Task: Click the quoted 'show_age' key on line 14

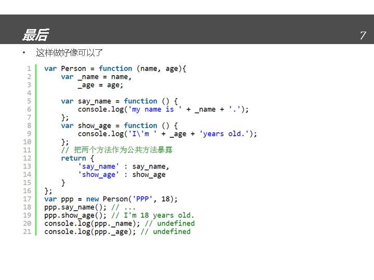Action: click(x=98, y=175)
